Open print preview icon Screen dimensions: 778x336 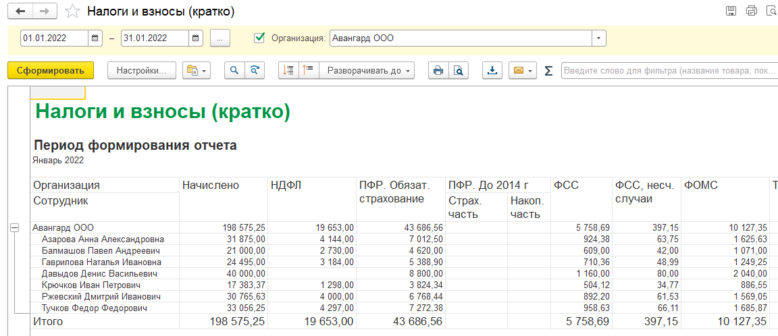pyautogui.click(x=459, y=70)
